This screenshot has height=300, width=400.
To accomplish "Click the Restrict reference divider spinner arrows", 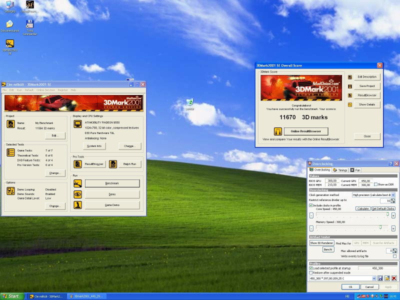I will [x=393, y=201].
